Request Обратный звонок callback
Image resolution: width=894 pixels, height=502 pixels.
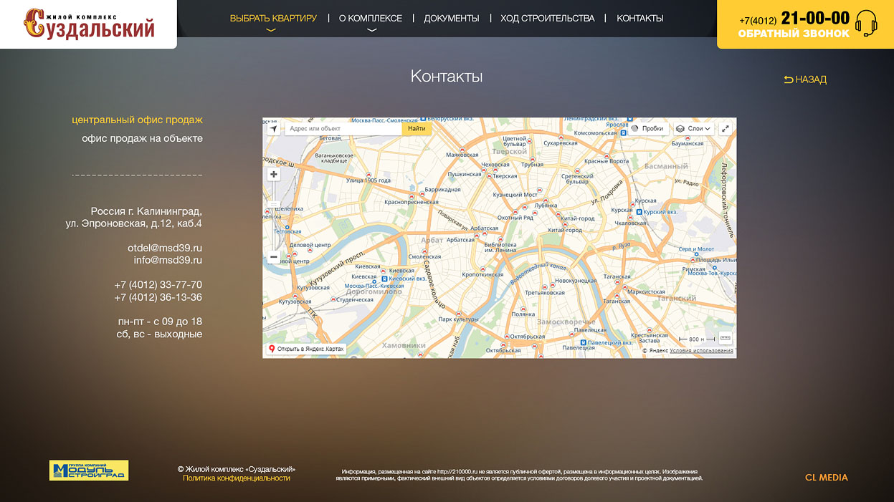(x=794, y=34)
